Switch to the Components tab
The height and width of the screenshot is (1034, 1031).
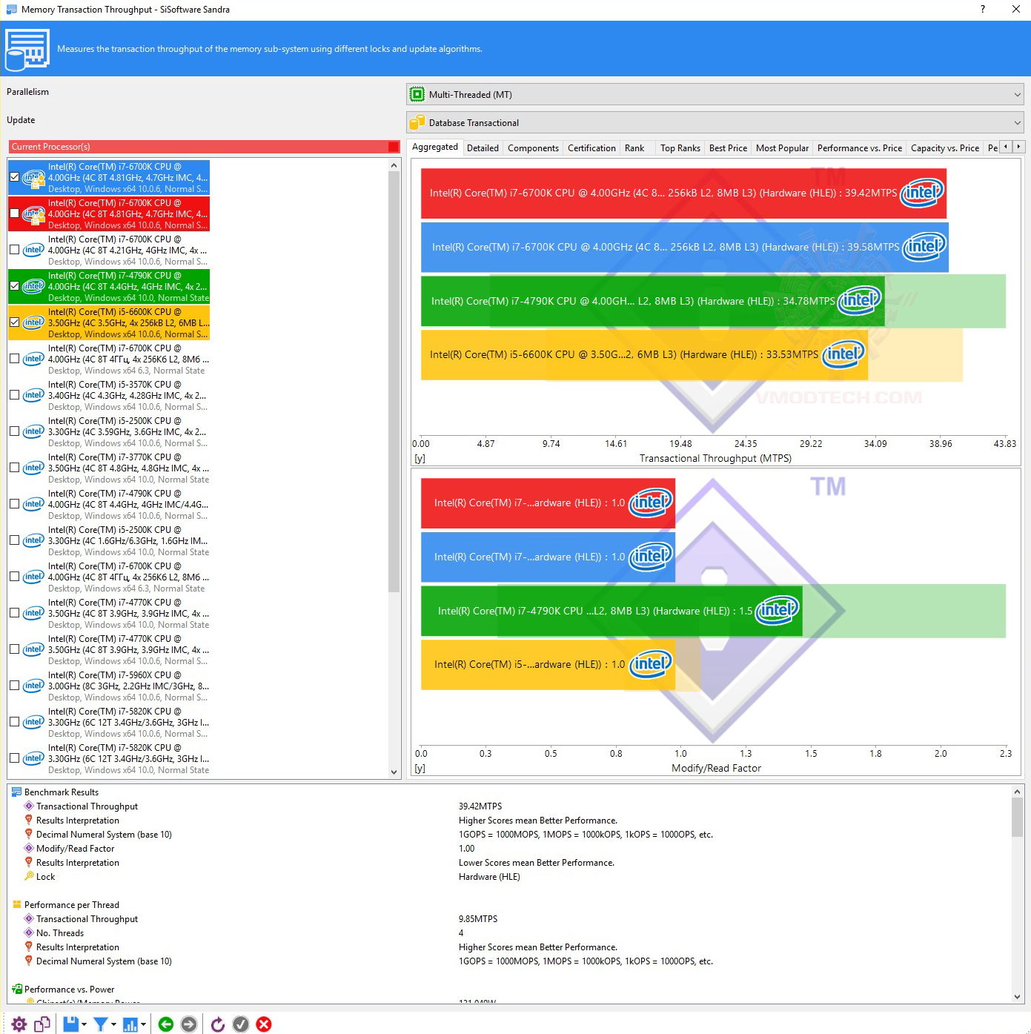[533, 148]
